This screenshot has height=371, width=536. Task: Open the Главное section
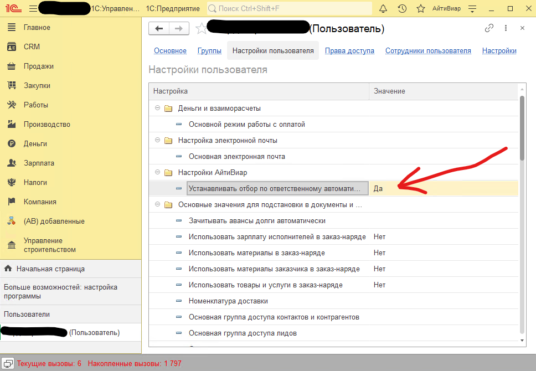tap(37, 27)
